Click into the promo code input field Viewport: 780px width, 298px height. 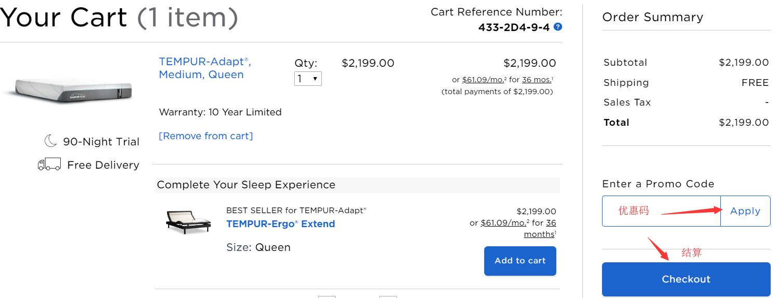pos(661,211)
